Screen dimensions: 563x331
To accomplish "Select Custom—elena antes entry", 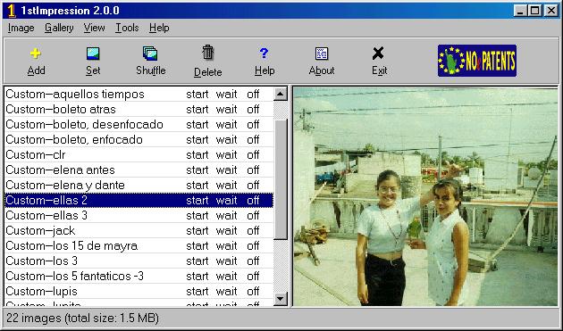I will (139, 170).
